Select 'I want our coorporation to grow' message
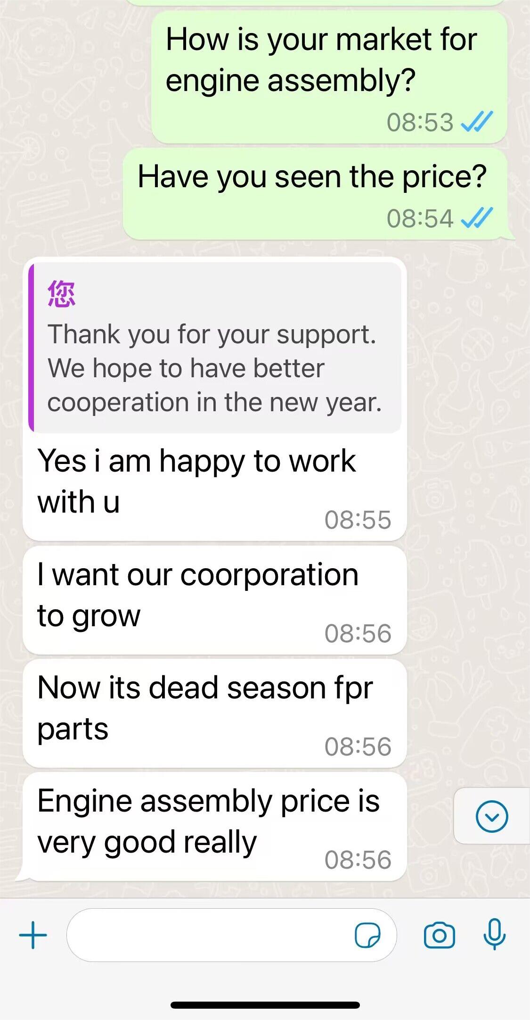This screenshot has height=1020, width=530. click(214, 600)
